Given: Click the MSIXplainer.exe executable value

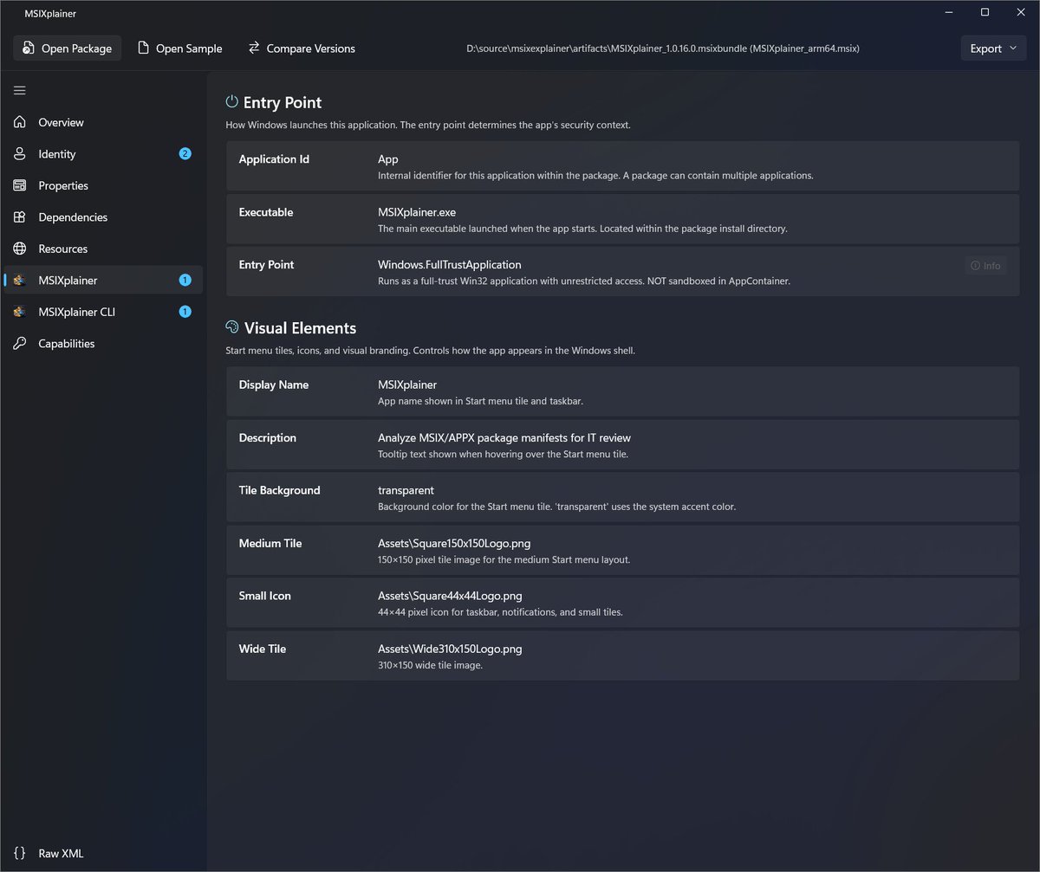Looking at the screenshot, I should [417, 212].
